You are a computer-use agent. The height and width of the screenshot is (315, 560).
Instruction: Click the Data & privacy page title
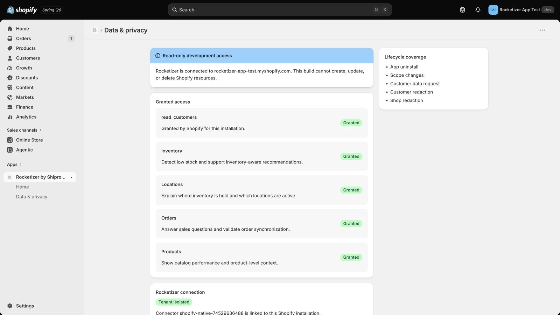tap(126, 30)
